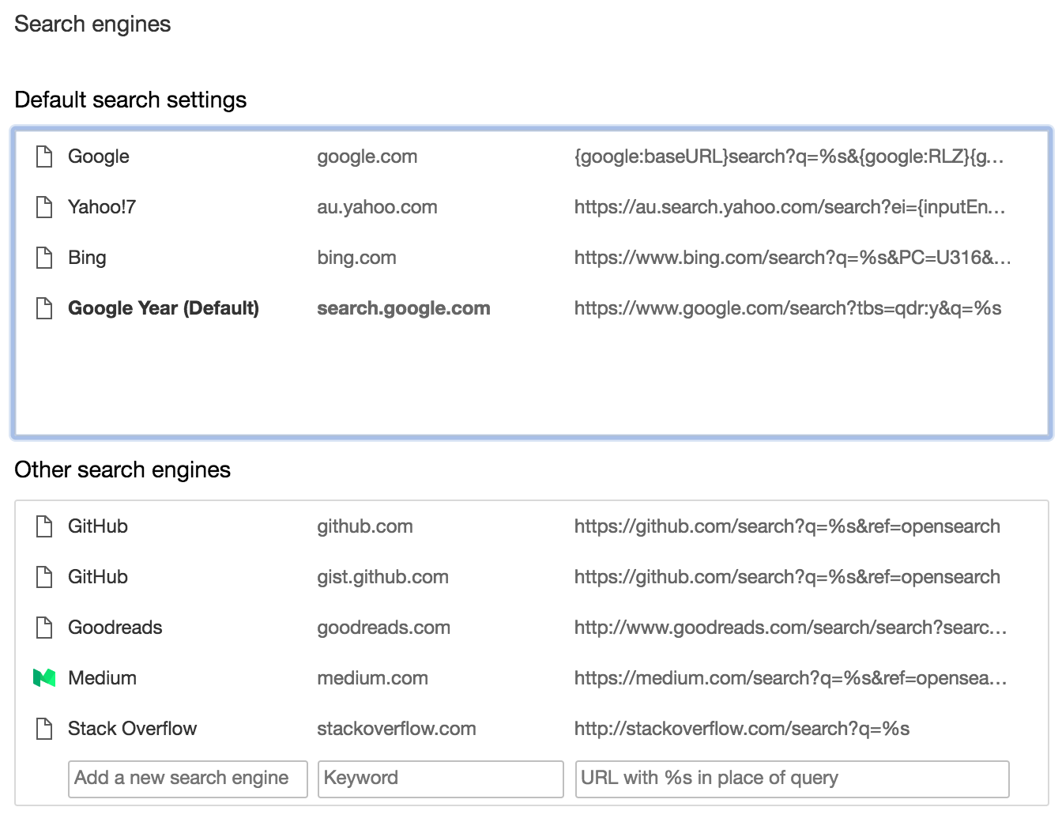Select the Google Year (Default) entry name
Image resolution: width=1062 pixels, height=822 pixels.
coord(164,308)
